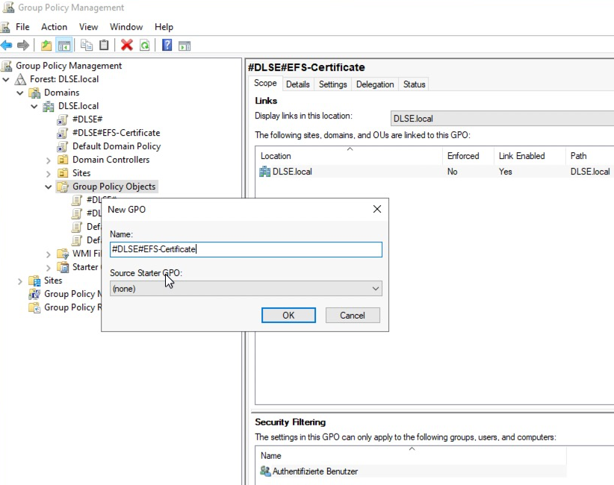Collapse the Forest: DLSE.local node
The width and height of the screenshot is (614, 485).
(x=7, y=79)
